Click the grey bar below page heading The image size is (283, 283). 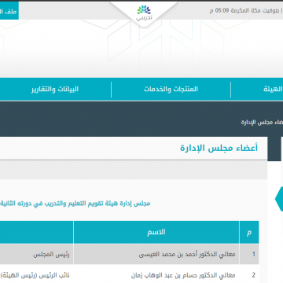134,170
